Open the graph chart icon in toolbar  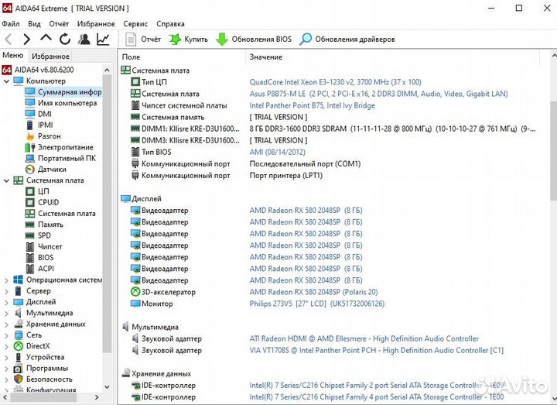coord(103,39)
